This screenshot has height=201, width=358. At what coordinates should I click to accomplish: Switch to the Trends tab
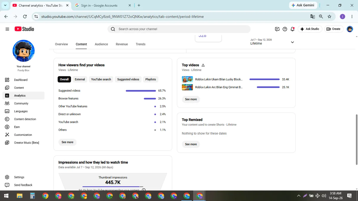(x=141, y=44)
